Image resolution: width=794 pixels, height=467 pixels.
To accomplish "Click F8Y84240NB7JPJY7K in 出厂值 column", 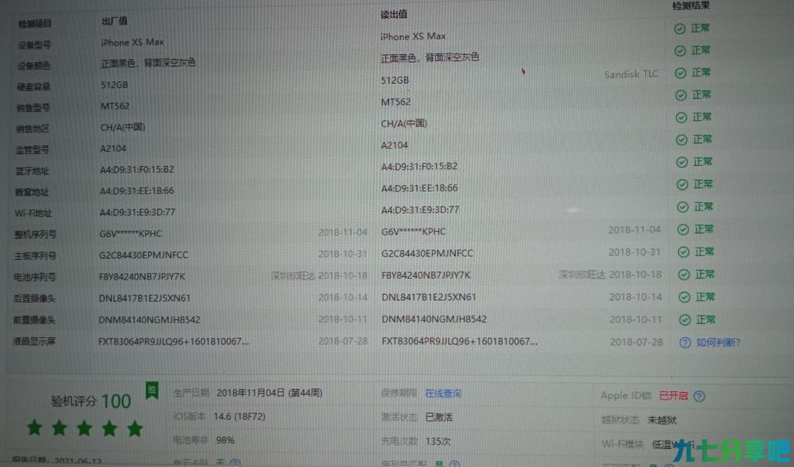I will (142, 277).
